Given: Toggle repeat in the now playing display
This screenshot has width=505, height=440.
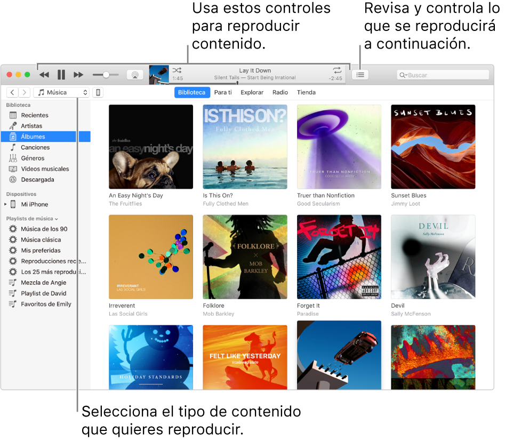Looking at the screenshot, I should pyautogui.click(x=337, y=70).
